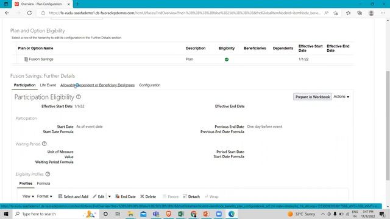Open Brave browser from taskbar
The width and height of the screenshot is (390, 219).
pos(168,214)
